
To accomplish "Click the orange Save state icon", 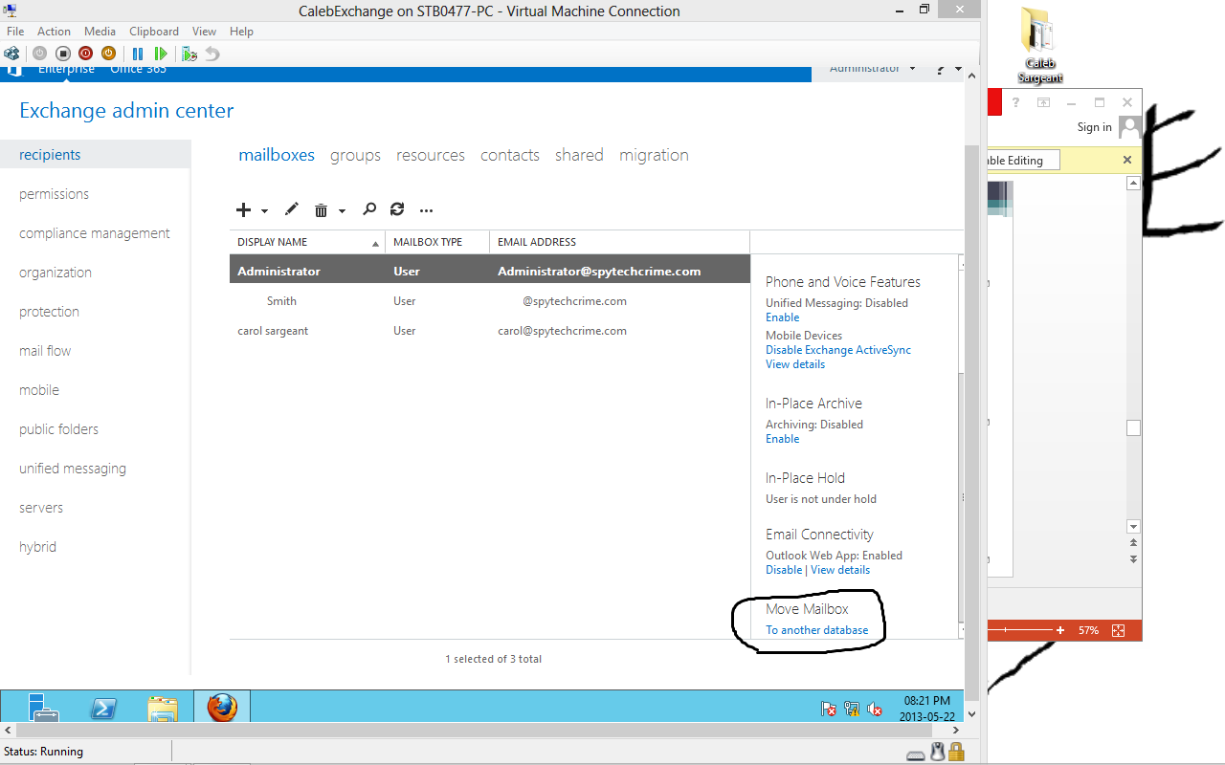I will click(108, 54).
